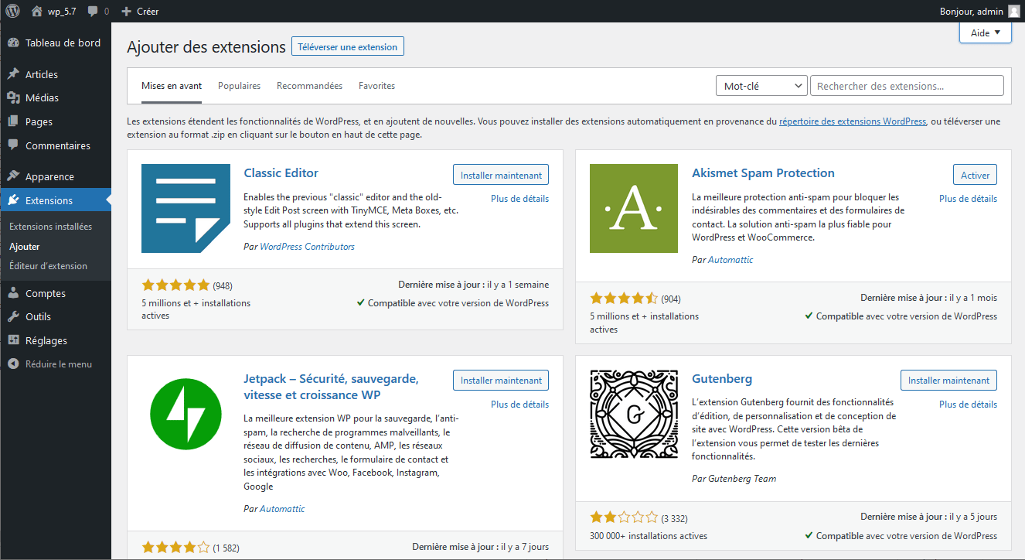Expand the Aide panel

pyautogui.click(x=984, y=32)
